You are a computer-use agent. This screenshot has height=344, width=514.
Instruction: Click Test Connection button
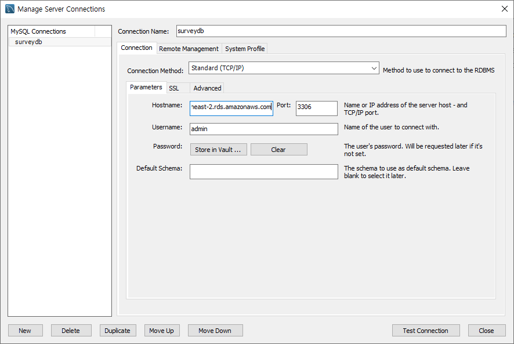[x=426, y=331]
